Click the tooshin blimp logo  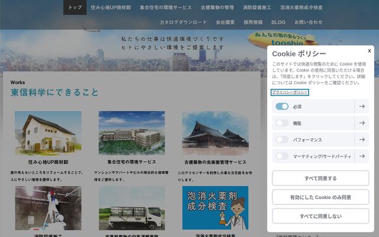click(x=282, y=39)
